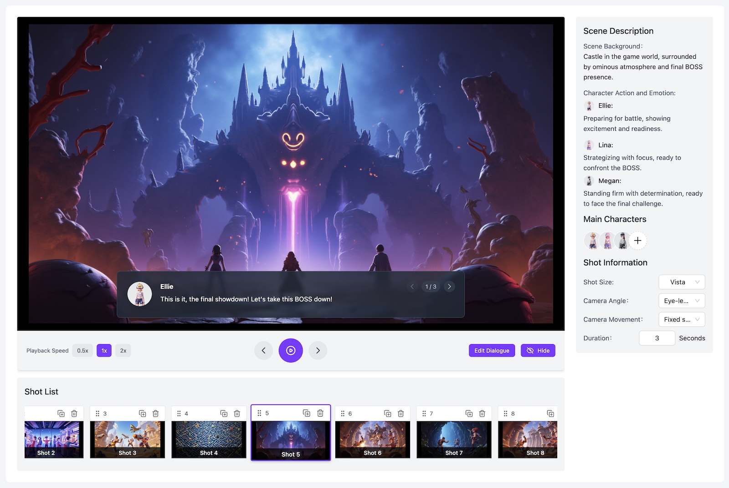Delete Shot 7 via its trash icon

482,413
